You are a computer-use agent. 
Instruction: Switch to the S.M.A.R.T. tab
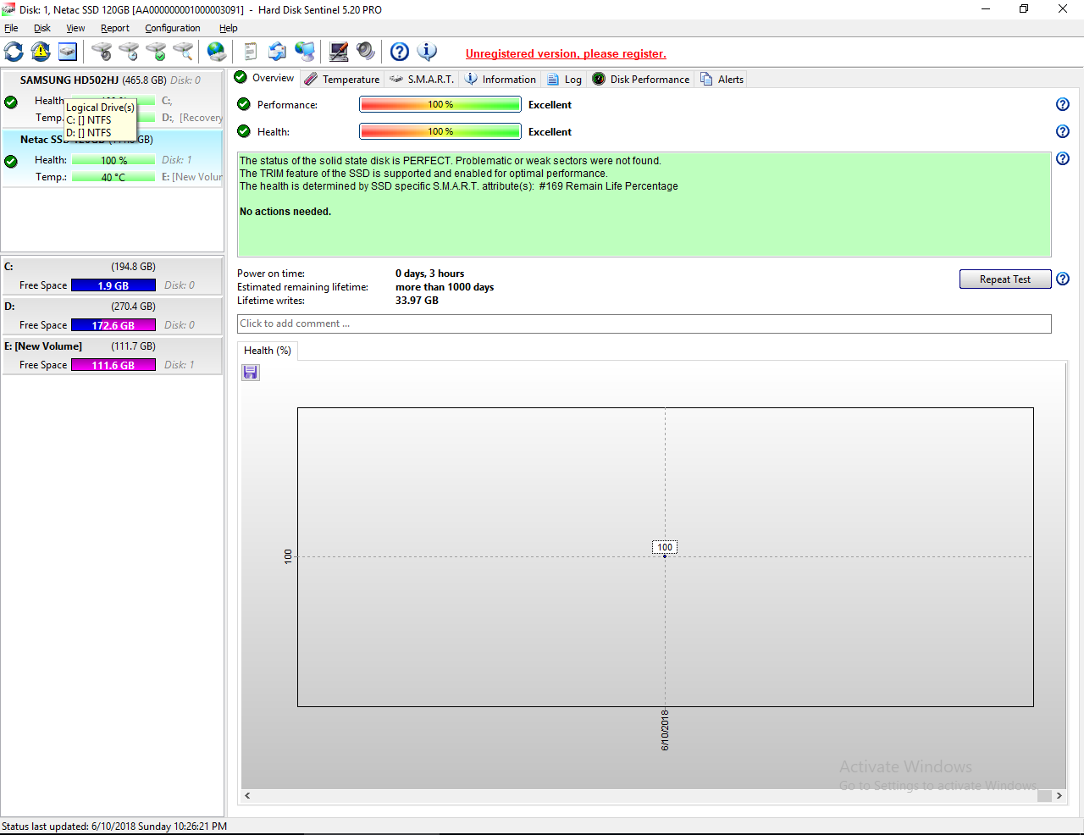(422, 80)
